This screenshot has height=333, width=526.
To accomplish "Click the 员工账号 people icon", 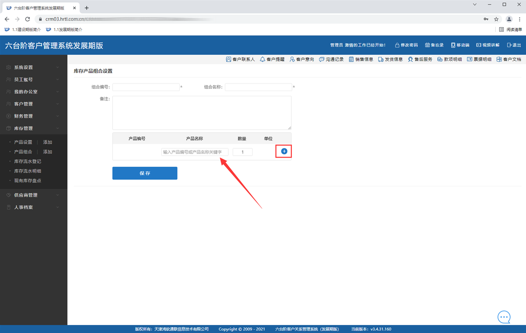I will click(8, 80).
